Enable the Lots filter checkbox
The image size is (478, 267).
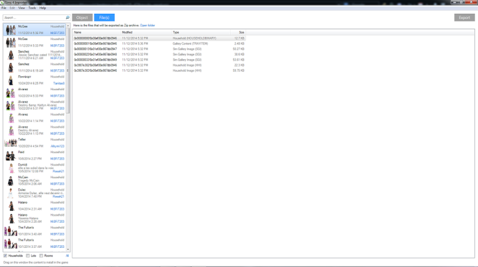click(x=27, y=256)
